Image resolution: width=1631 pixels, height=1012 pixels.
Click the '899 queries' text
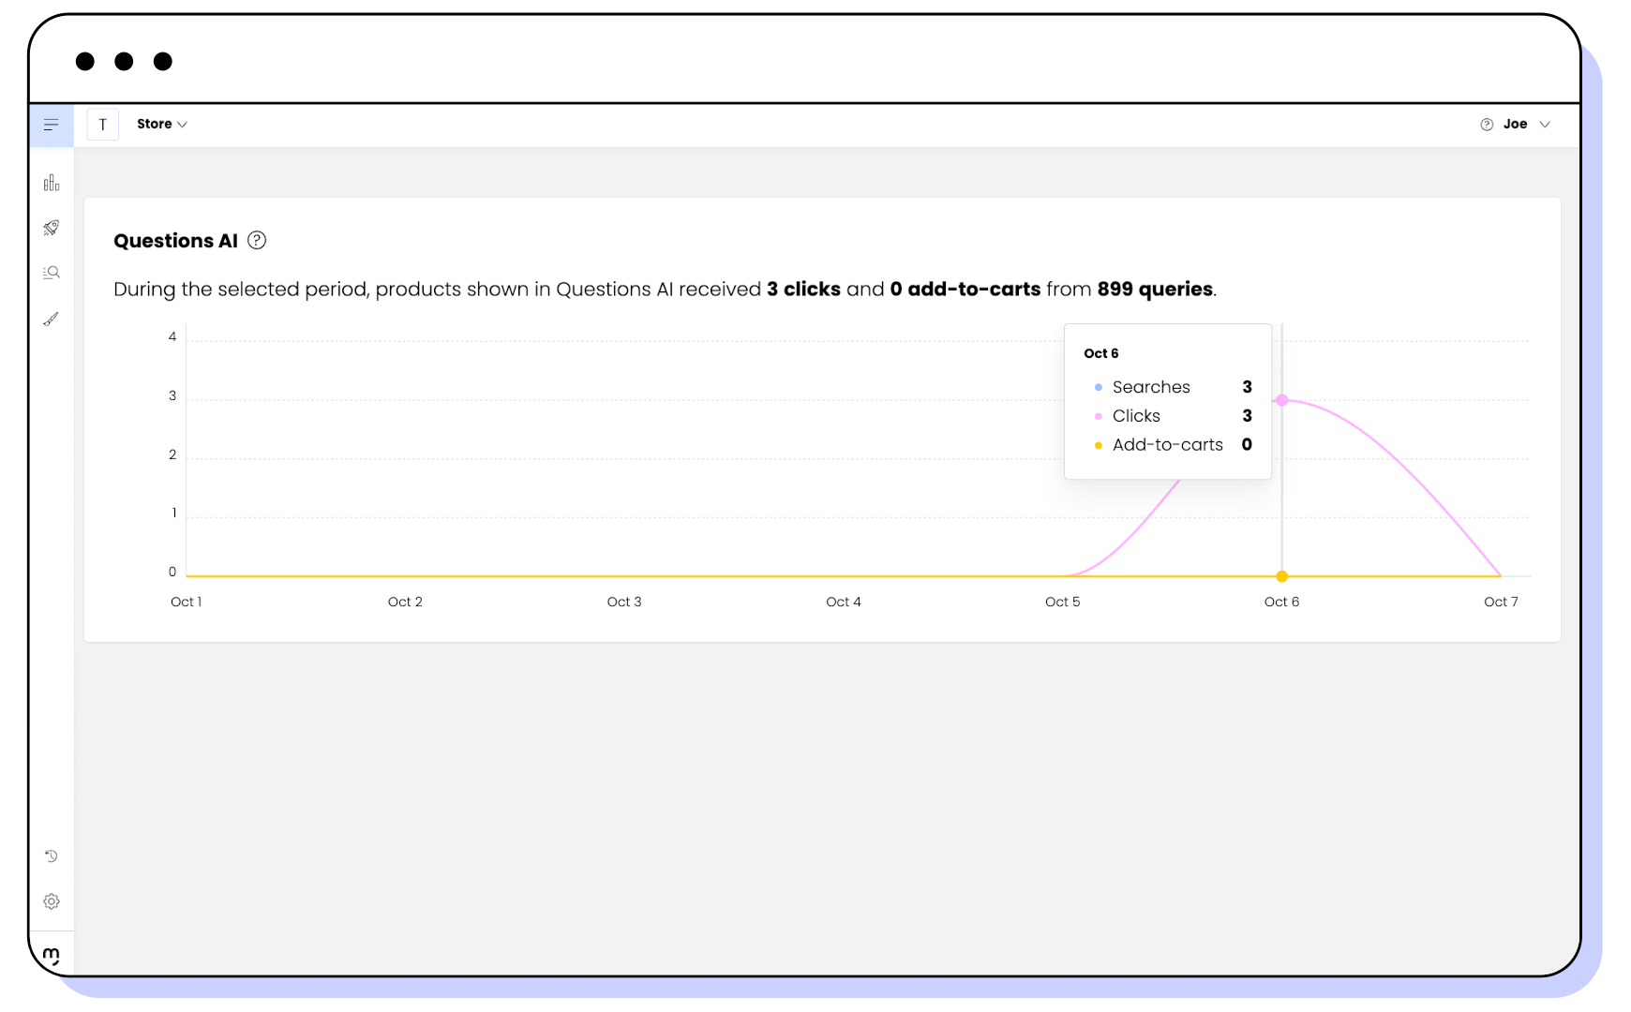point(1155,290)
